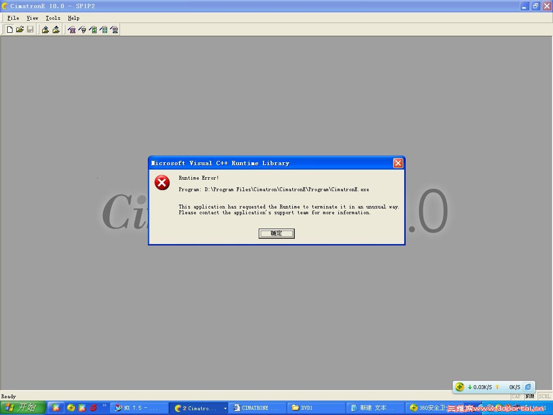The height and width of the screenshot is (415, 553).
Task: Launch the pink mold wizard icon
Action: tap(72, 30)
